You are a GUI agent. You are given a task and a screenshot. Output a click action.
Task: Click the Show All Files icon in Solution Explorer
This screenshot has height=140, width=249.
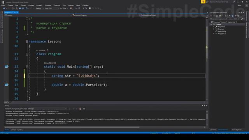pos(238,16)
